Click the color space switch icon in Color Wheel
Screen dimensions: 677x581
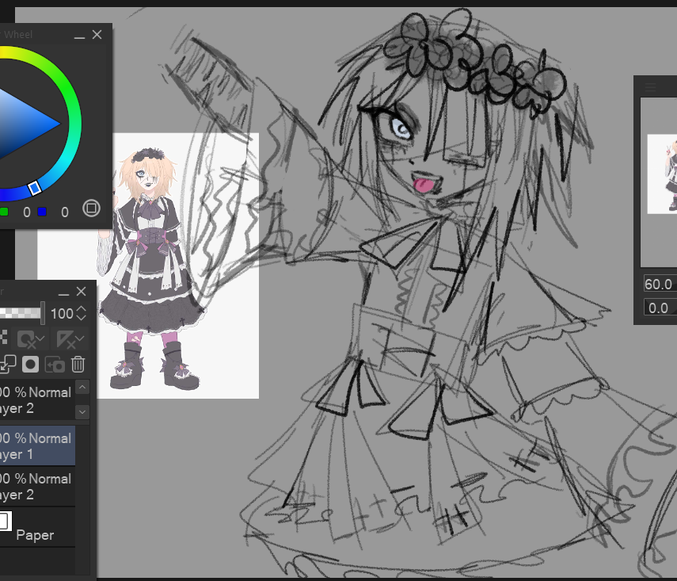(x=91, y=209)
